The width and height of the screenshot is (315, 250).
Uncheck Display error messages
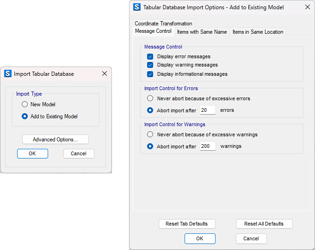[150, 56]
